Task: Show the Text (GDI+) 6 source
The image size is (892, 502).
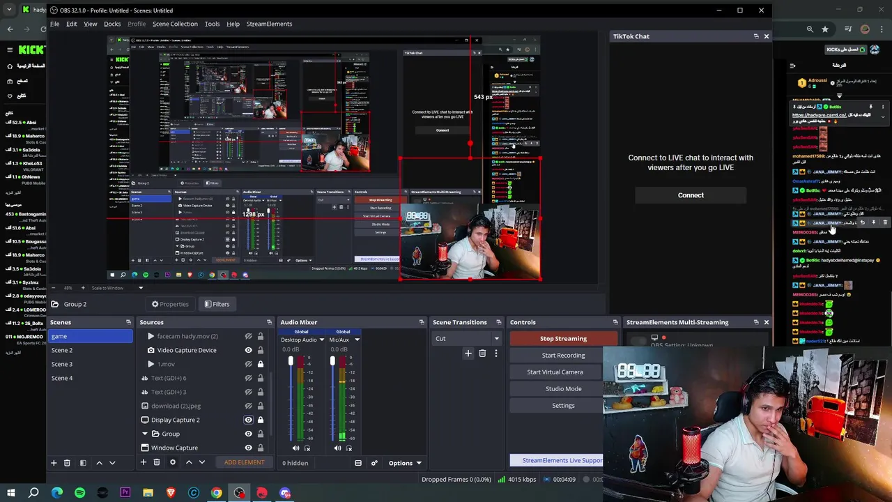Action: coord(248,378)
